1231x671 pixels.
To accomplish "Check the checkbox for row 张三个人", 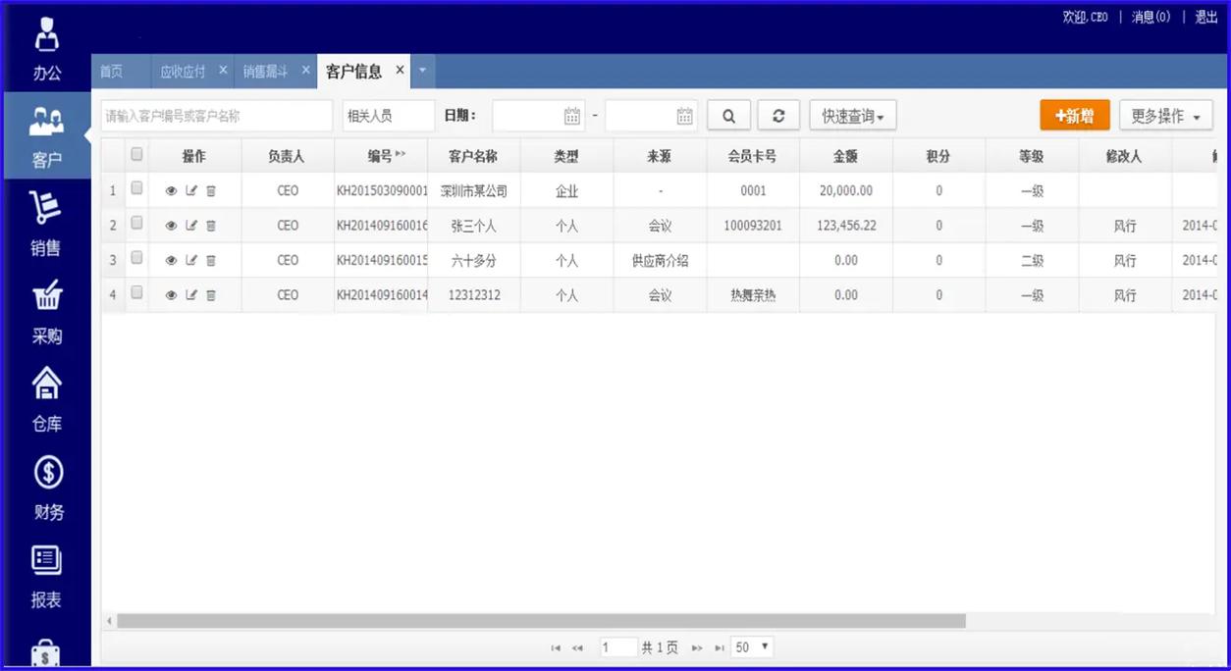I will coord(135,223).
